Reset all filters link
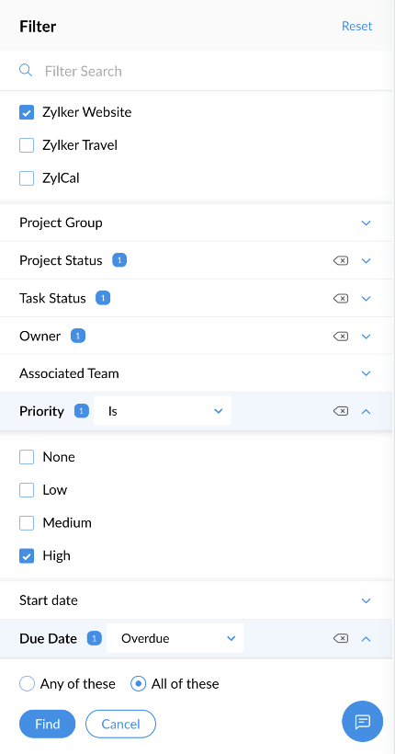395x754 pixels. coord(357,26)
